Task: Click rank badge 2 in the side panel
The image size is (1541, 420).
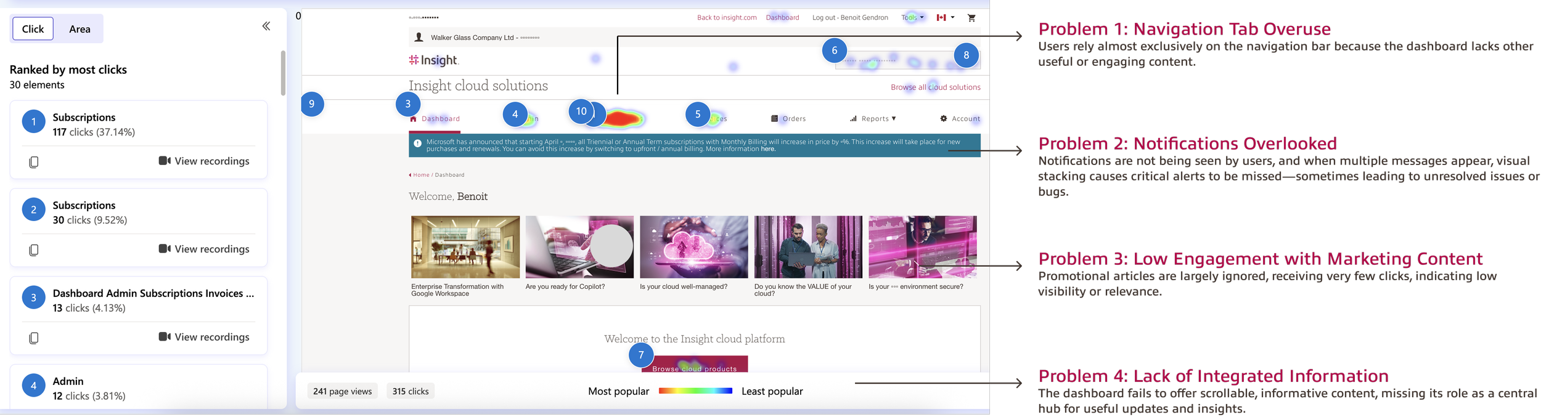Action: [33, 210]
